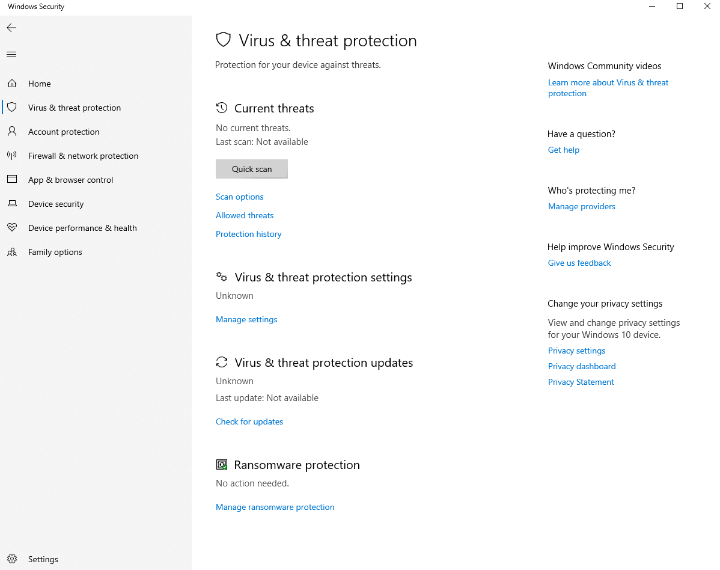Open Manage ransomware protection
This screenshot has height=570, width=720.
[275, 507]
